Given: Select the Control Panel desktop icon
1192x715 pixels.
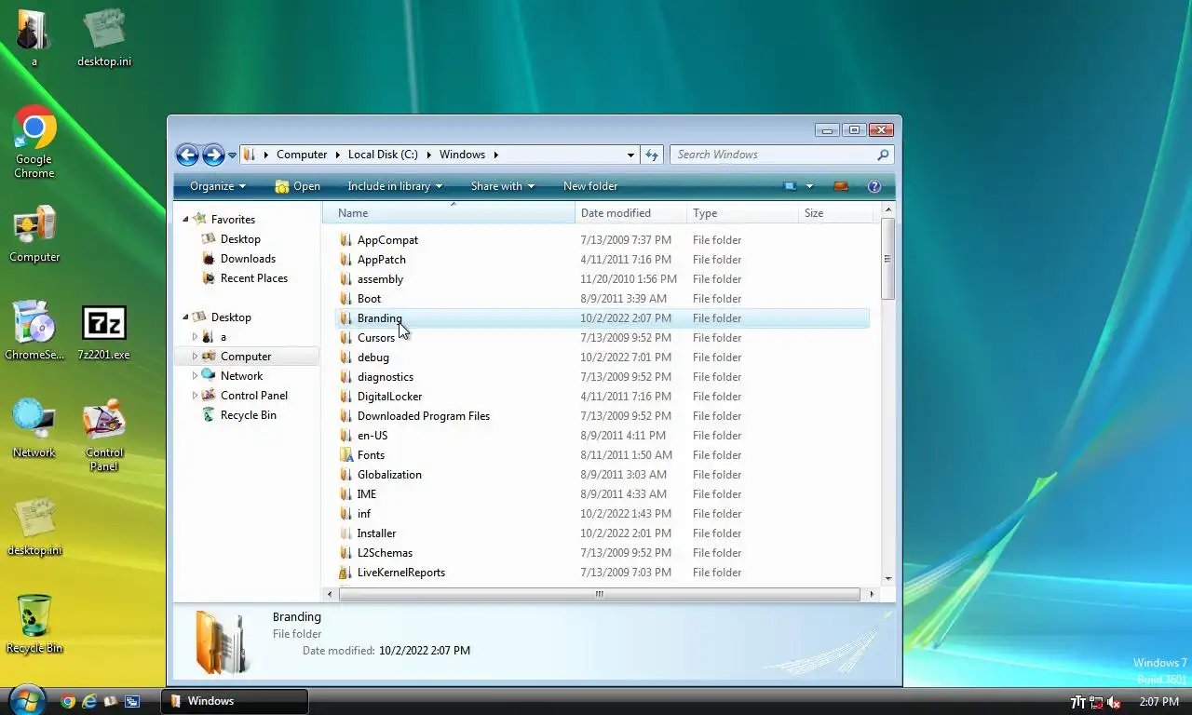Looking at the screenshot, I should tap(104, 436).
